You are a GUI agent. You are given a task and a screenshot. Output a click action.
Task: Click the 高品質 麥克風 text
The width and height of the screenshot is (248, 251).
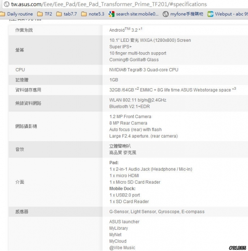pos(123,152)
